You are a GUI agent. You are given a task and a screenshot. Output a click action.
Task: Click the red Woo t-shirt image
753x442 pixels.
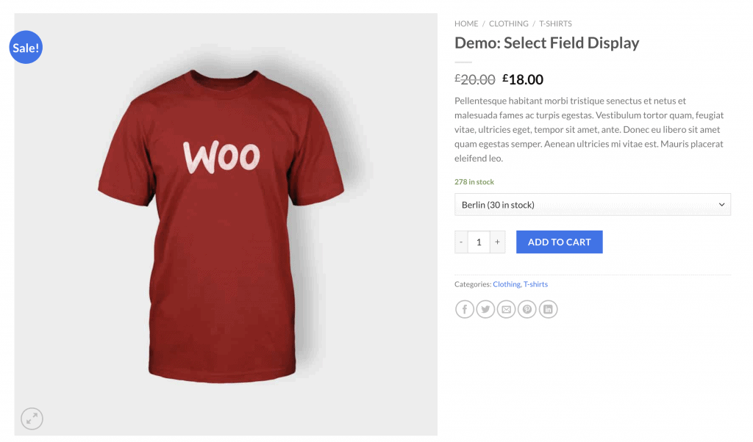[x=221, y=220]
